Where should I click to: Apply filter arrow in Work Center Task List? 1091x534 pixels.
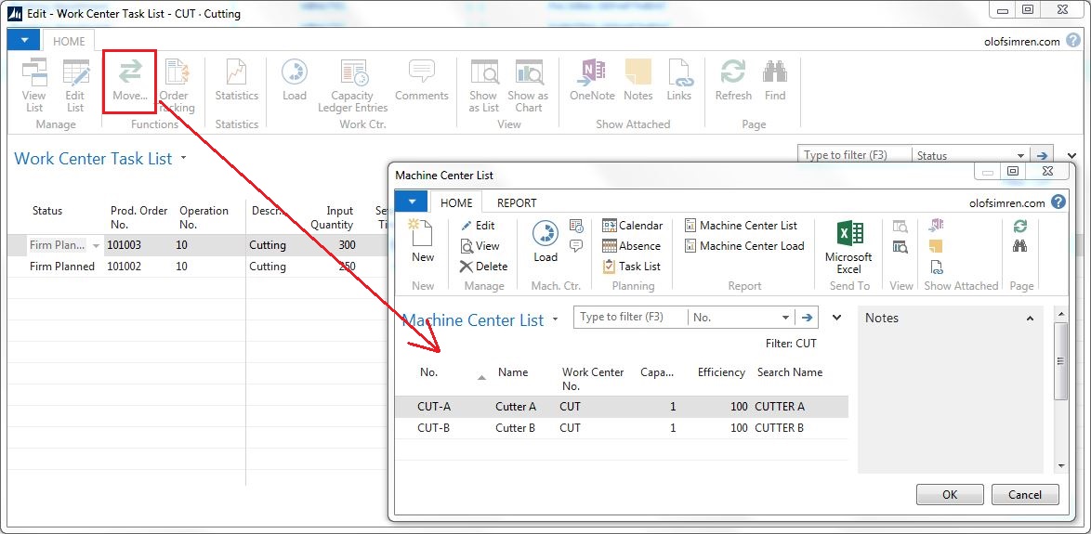pos(1043,156)
